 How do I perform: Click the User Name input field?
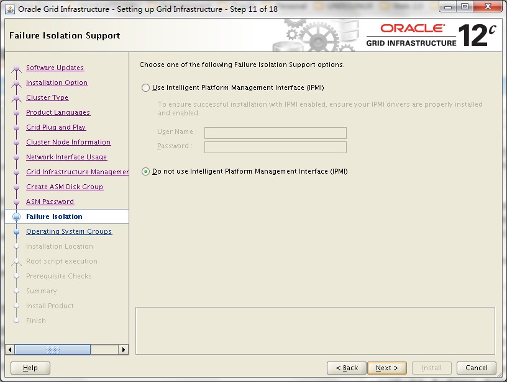(x=275, y=133)
